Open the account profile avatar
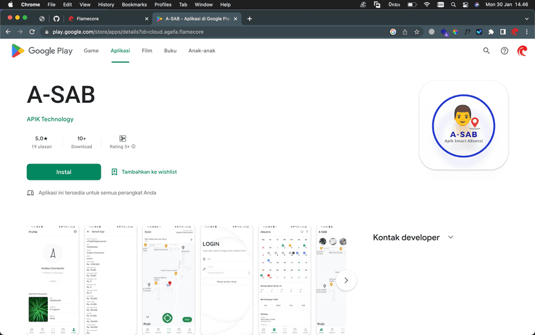 [x=522, y=50]
